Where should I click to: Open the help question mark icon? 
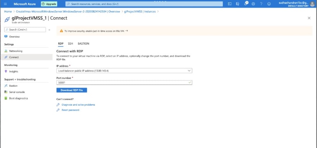tap(261, 4)
